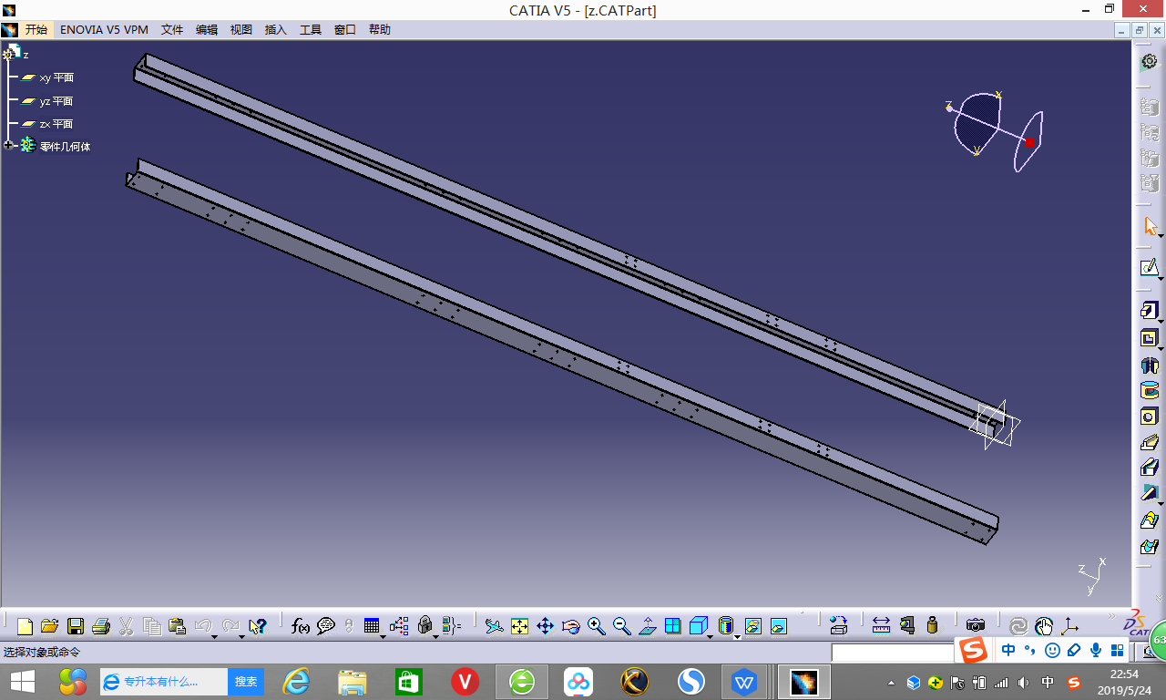Open the 插入 menu
This screenshot has height=700, width=1166.
click(276, 29)
